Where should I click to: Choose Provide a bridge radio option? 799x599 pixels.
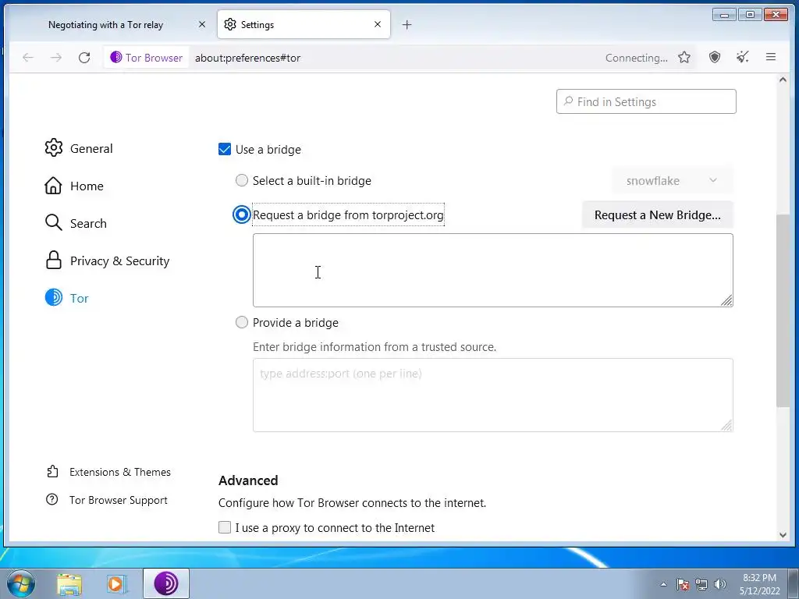click(242, 322)
